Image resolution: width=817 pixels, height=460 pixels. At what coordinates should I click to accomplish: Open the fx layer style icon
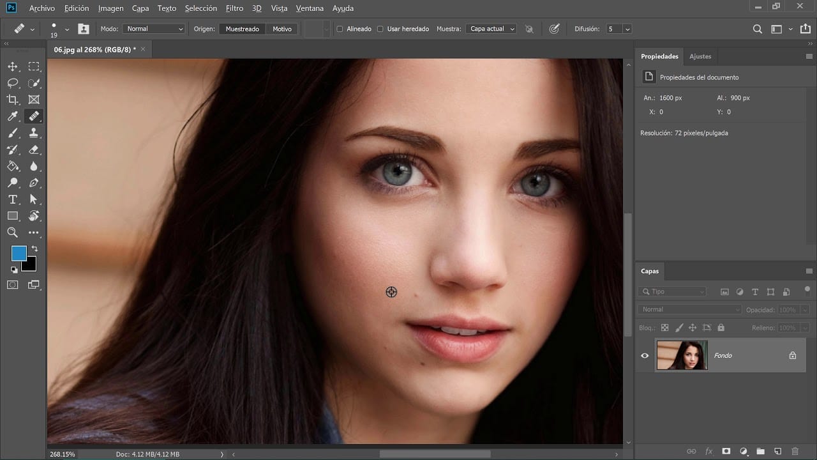708,452
